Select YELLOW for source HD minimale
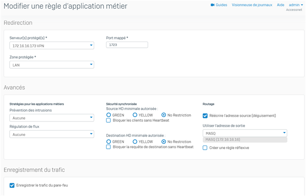306x196 pixels. pyautogui.click(x=135, y=115)
